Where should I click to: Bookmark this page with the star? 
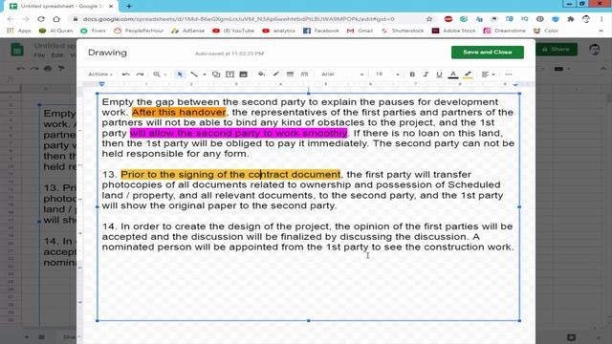click(429, 19)
